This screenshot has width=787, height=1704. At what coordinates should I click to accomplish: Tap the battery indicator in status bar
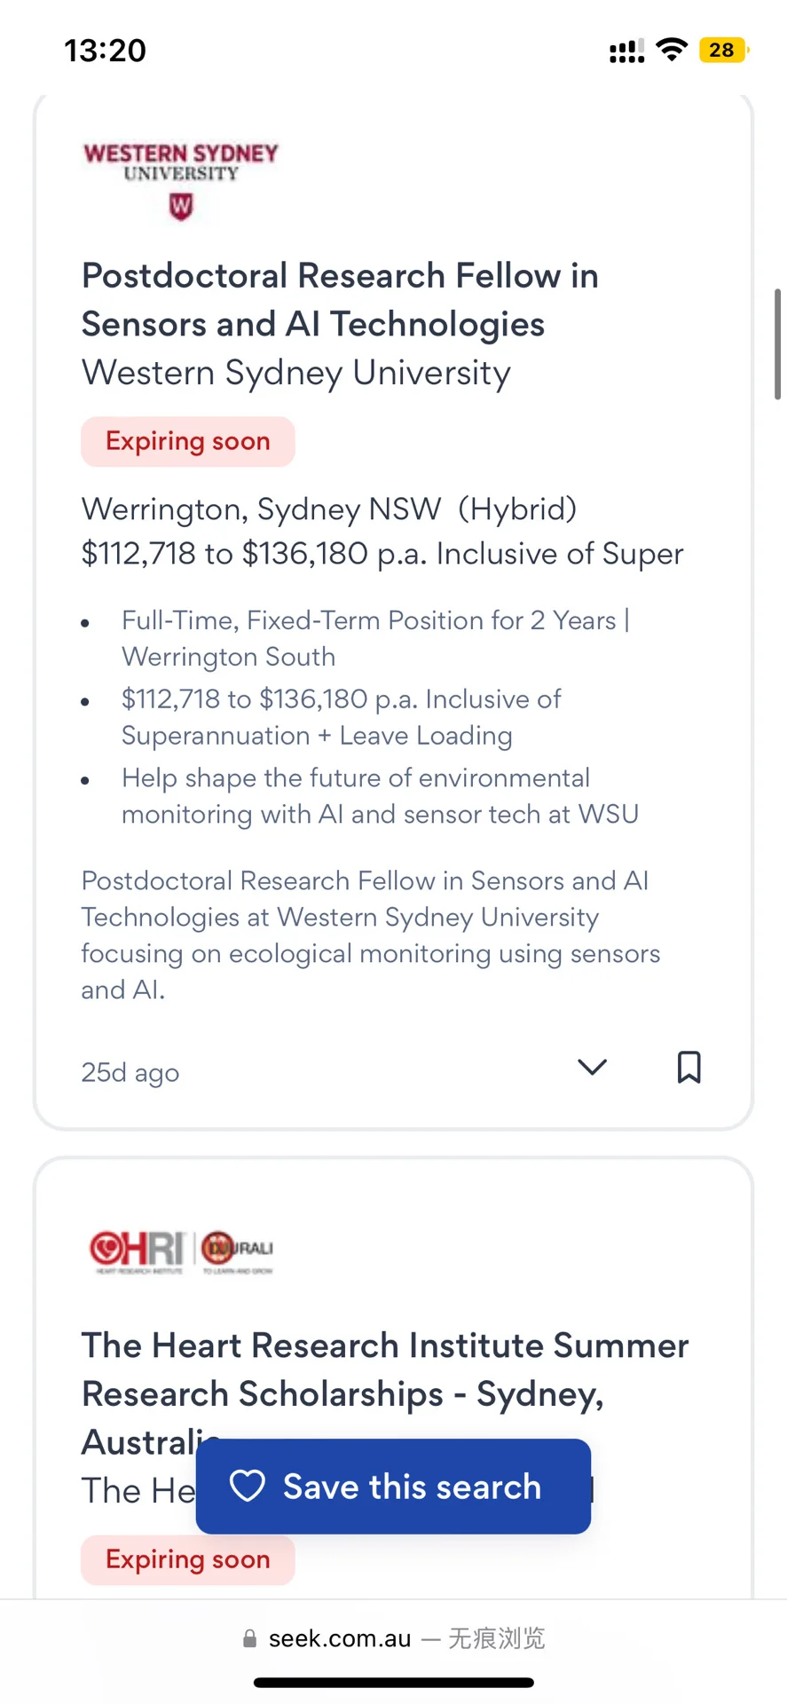tap(724, 50)
